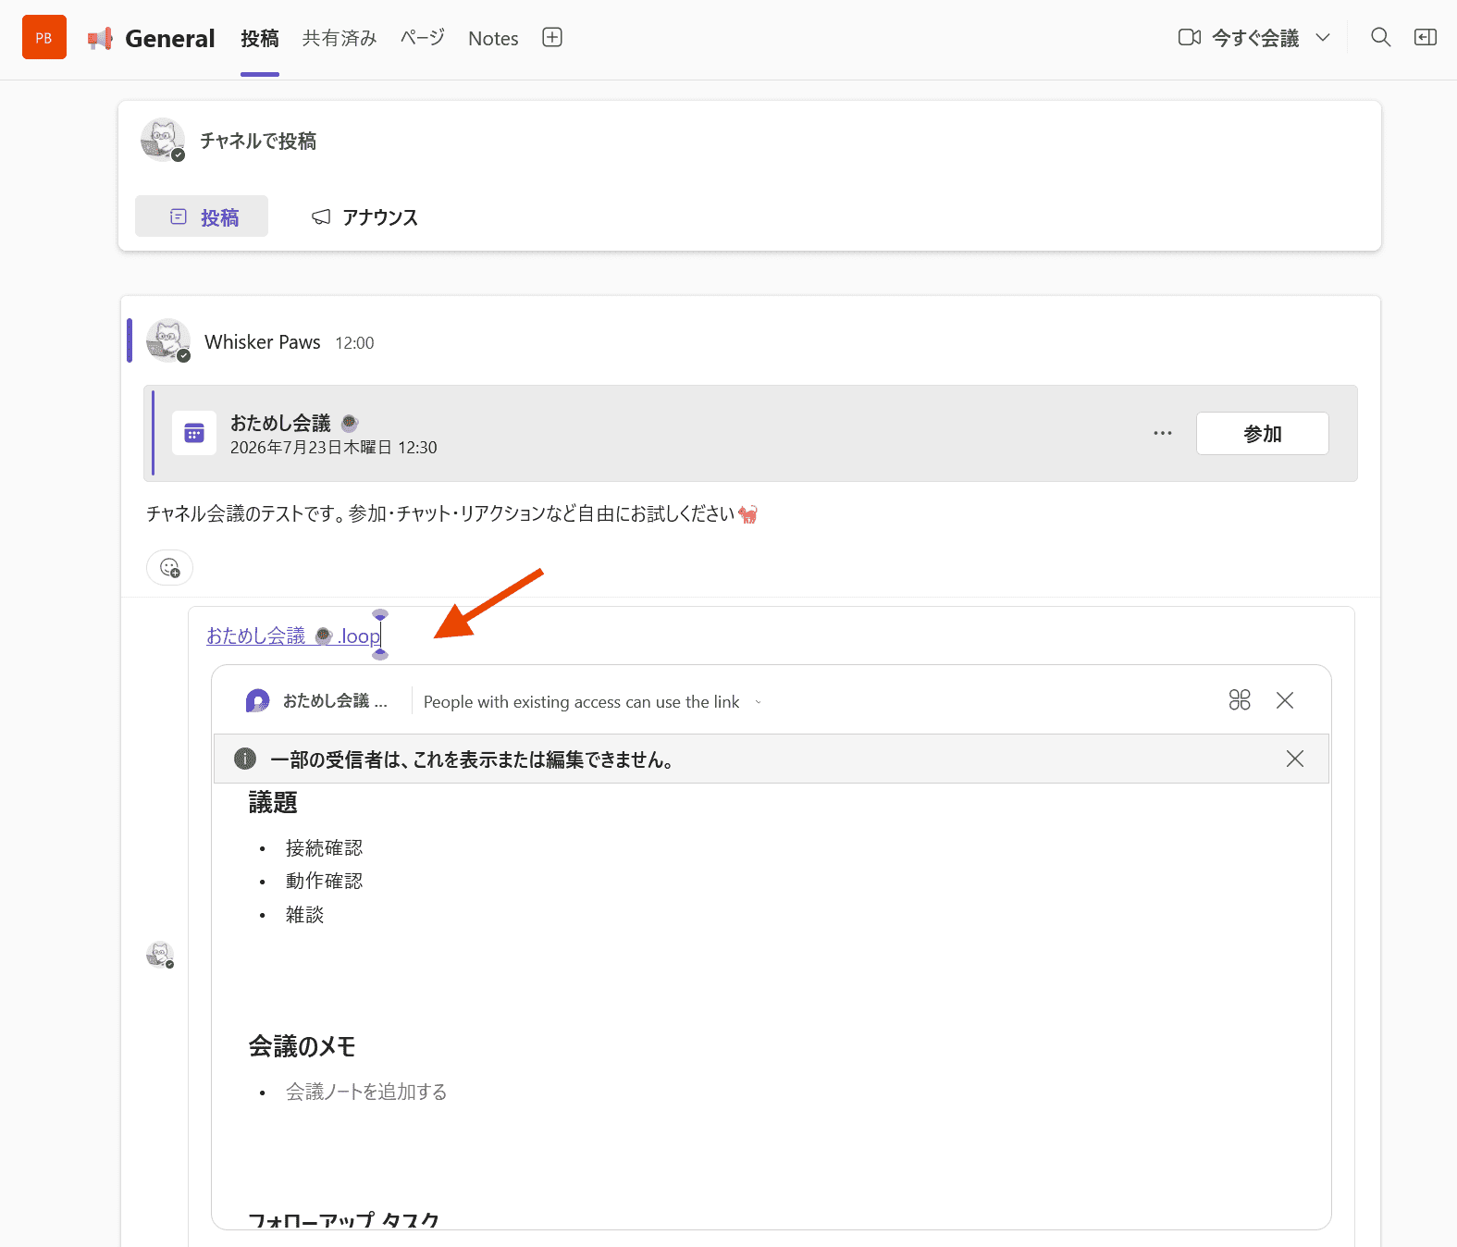Open the おためし会議 .loop link
Image resolution: width=1457 pixels, height=1247 pixels.
point(293,636)
